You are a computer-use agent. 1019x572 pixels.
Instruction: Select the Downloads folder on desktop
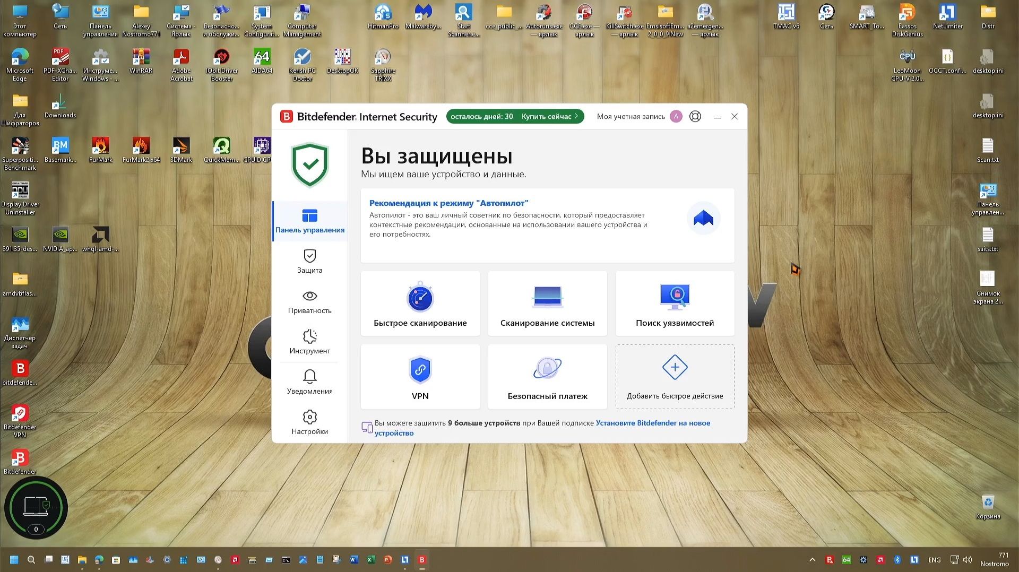[x=61, y=107]
